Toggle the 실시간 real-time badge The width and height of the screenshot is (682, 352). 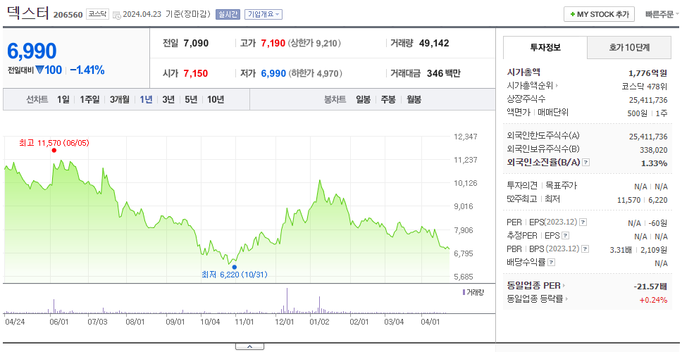[228, 14]
